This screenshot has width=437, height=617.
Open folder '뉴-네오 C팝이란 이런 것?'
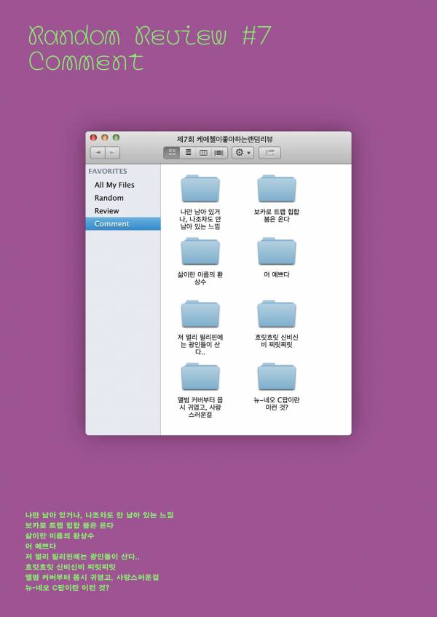click(277, 377)
